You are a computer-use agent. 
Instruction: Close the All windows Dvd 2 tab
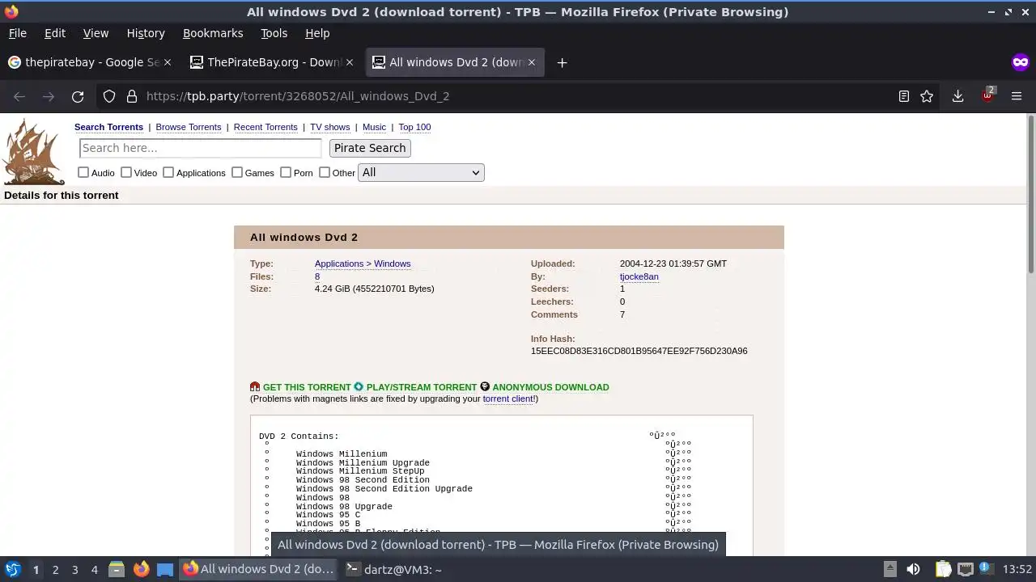[532, 62]
